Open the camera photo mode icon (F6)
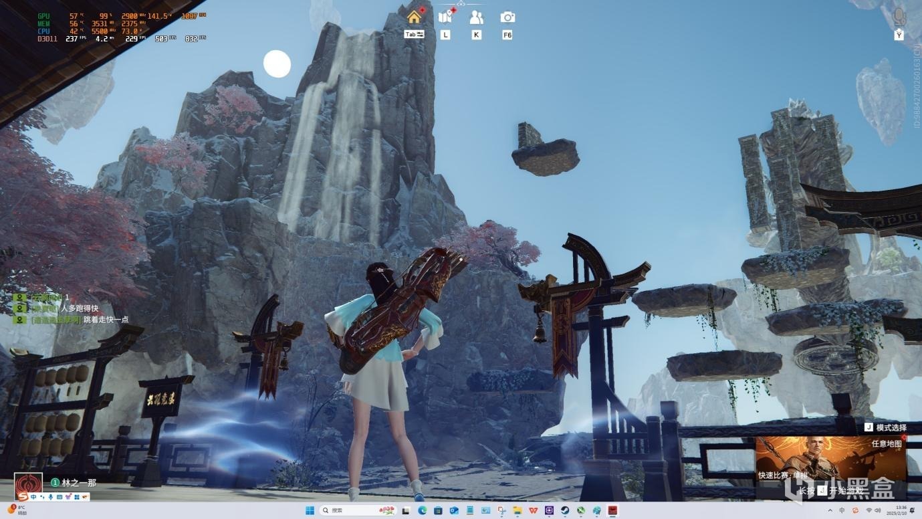The height and width of the screenshot is (519, 922). click(507, 17)
